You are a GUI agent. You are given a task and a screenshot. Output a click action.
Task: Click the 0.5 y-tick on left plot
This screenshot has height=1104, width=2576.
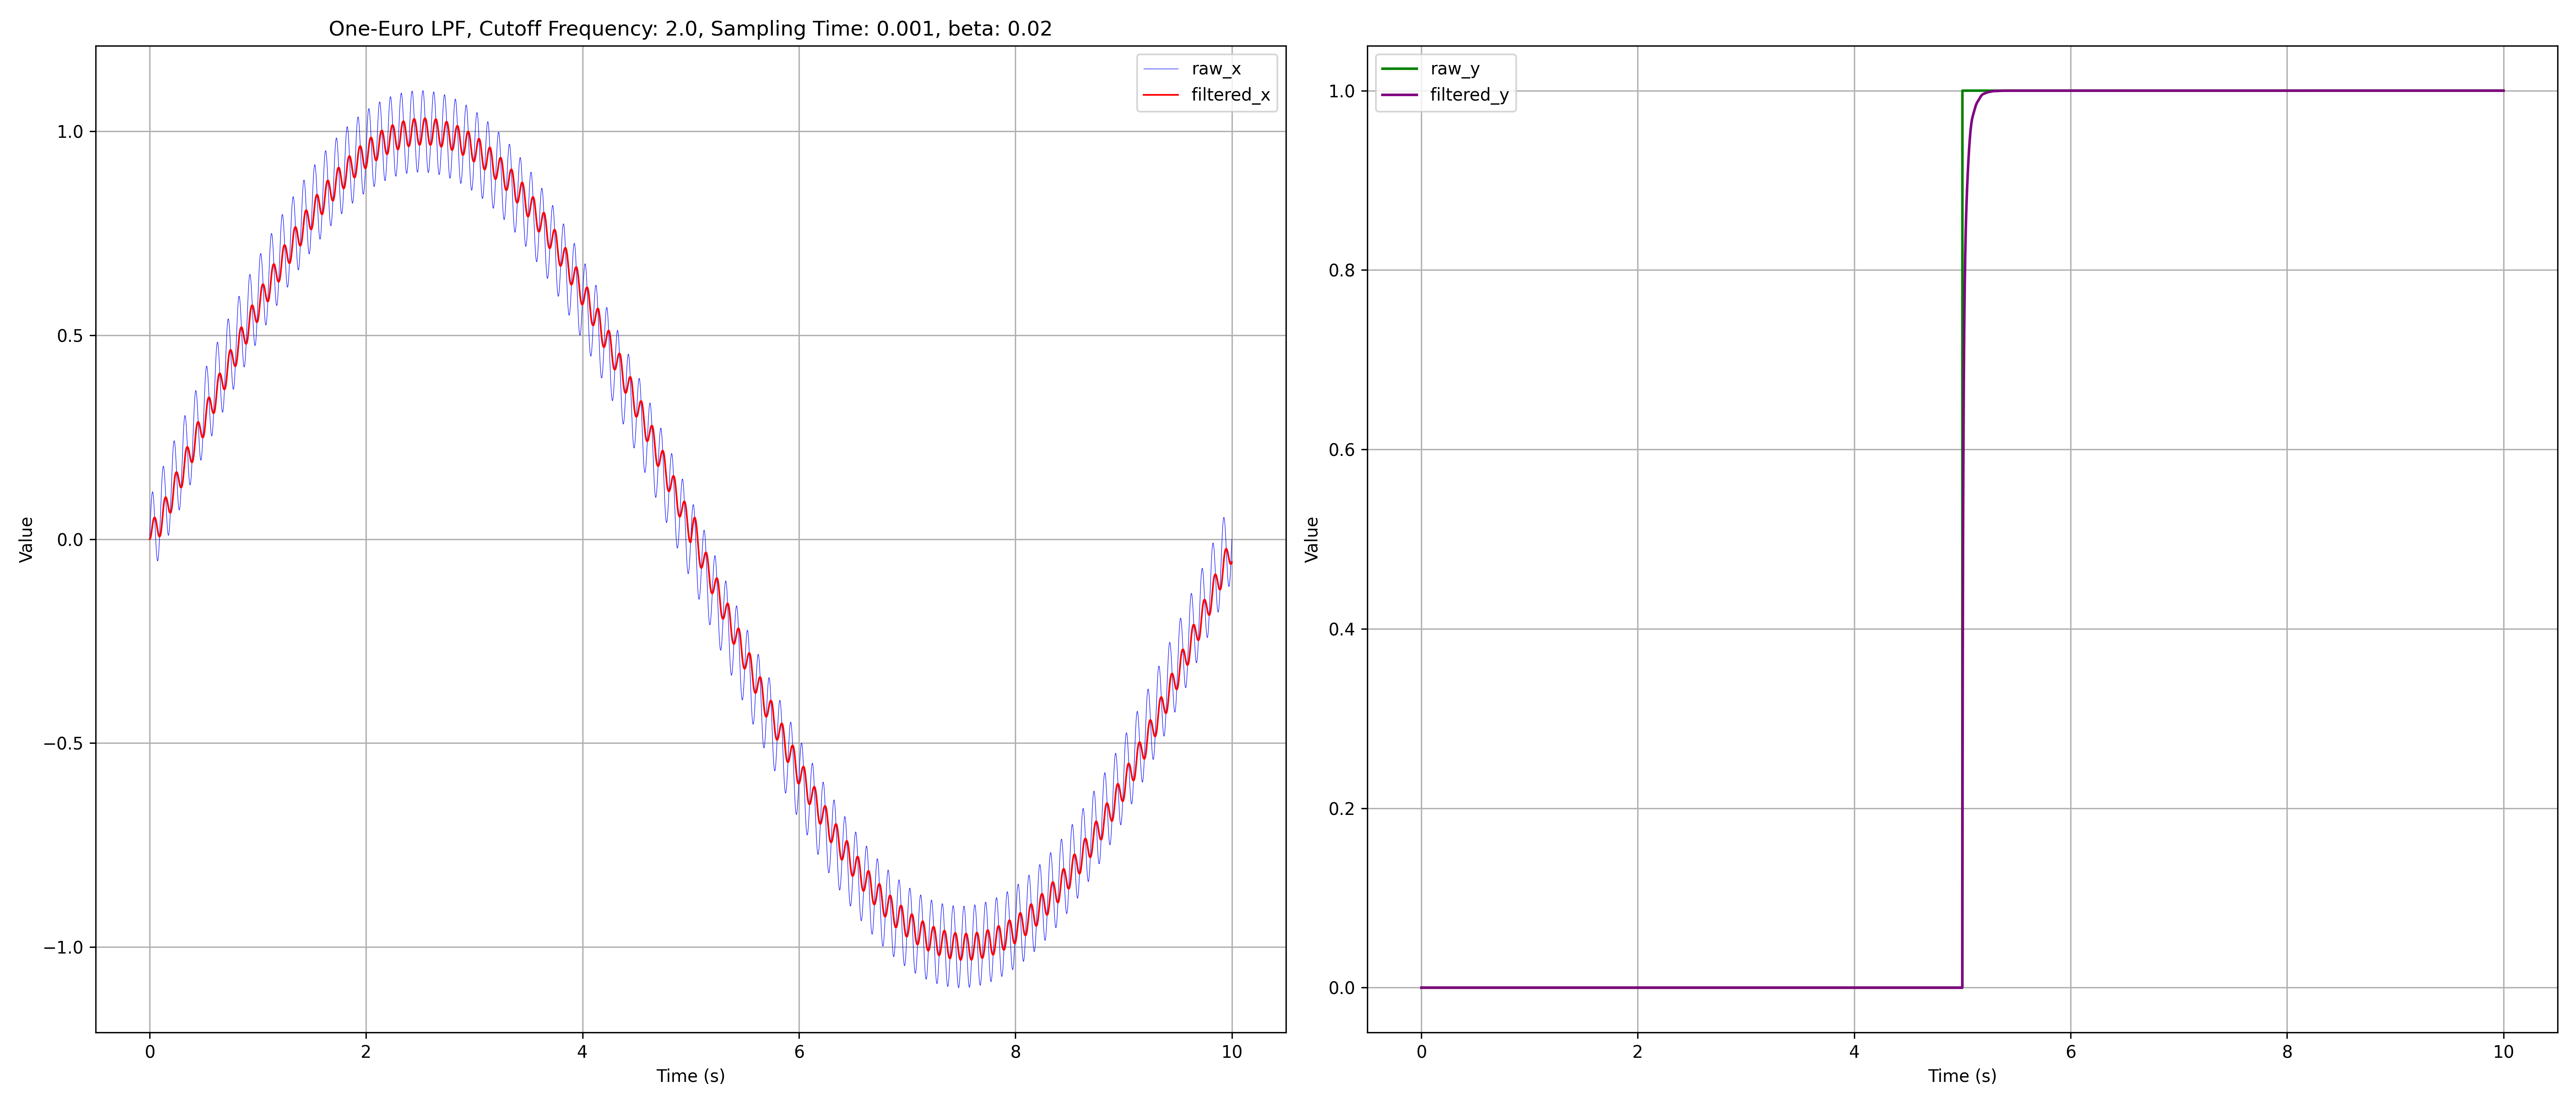pyautogui.click(x=70, y=336)
